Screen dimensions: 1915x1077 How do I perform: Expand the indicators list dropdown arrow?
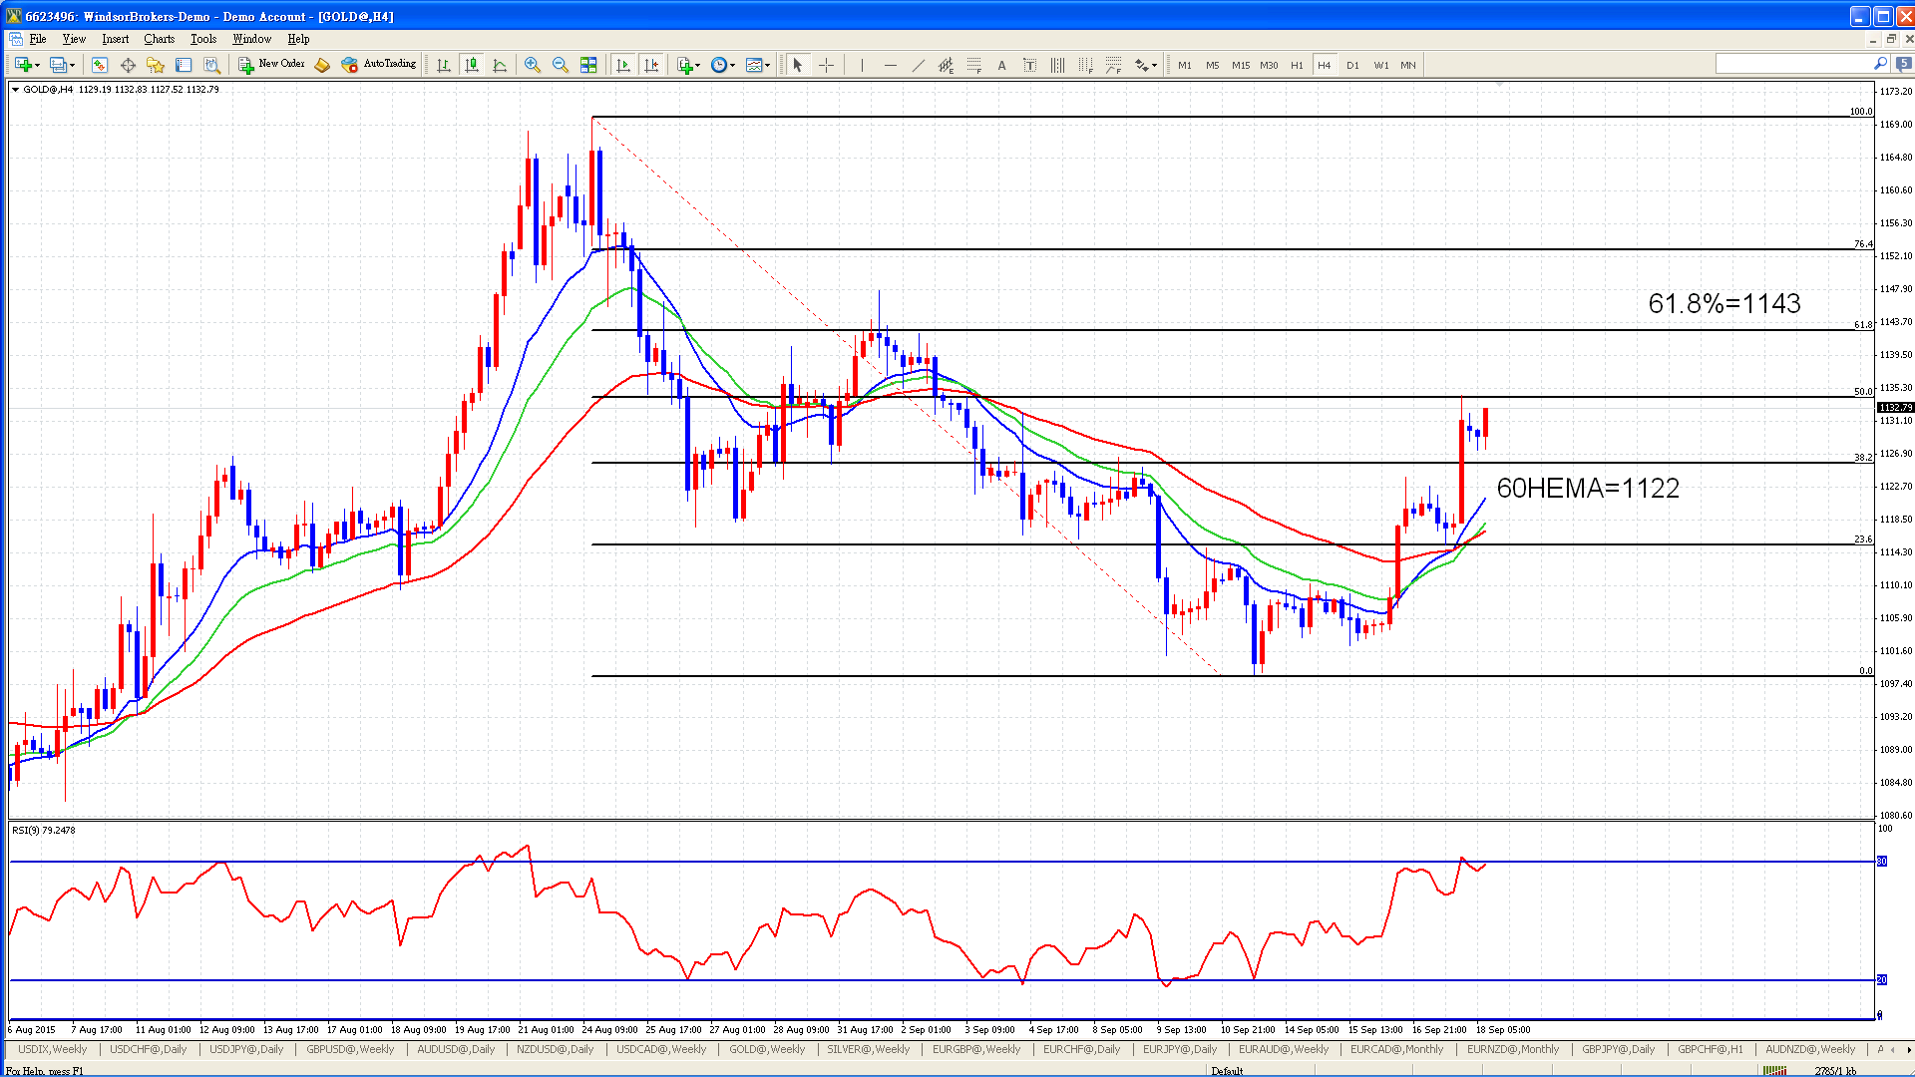pos(698,66)
